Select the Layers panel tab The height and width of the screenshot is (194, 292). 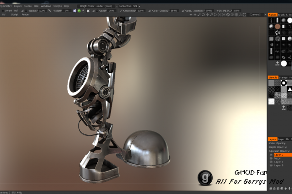(273, 139)
